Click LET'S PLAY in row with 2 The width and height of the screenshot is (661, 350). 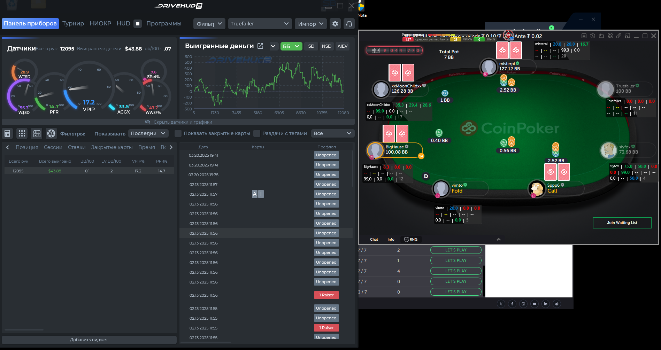click(456, 250)
